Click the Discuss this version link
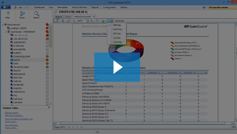This screenshot has height=134, width=237. [x=219, y=8]
